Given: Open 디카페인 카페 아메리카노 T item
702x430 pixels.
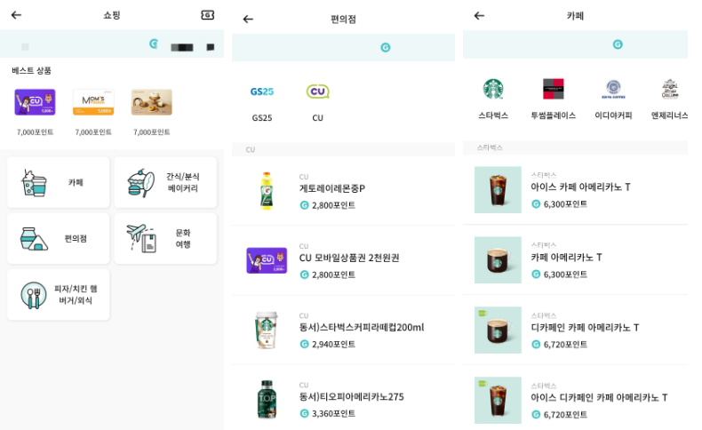Looking at the screenshot, I should tap(575, 330).
